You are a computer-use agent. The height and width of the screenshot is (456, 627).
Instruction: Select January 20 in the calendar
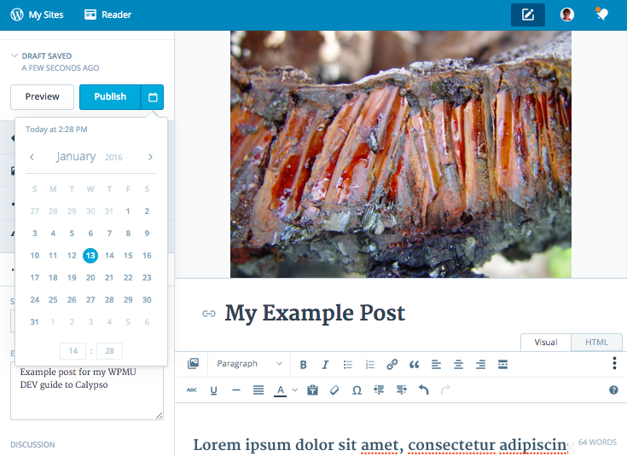(x=90, y=277)
